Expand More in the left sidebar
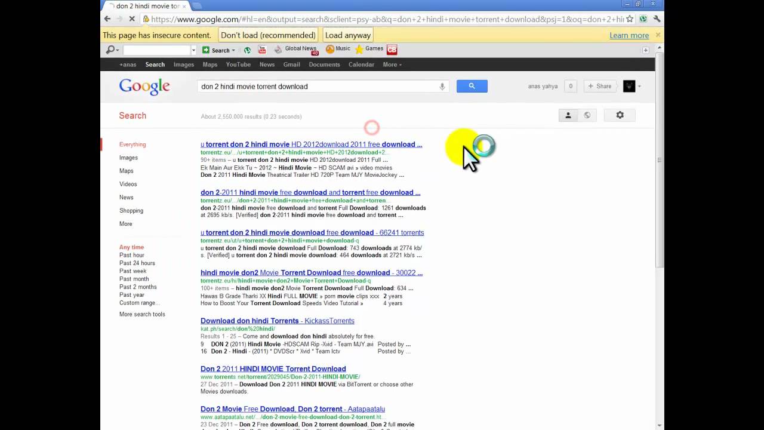764x430 pixels. [x=125, y=223]
